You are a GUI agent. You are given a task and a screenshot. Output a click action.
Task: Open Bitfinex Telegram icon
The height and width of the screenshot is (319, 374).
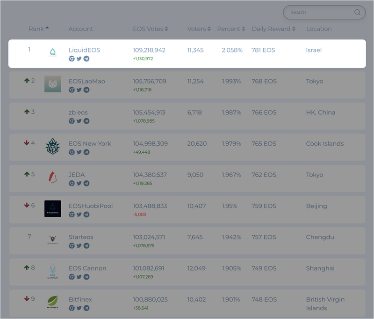(86, 308)
